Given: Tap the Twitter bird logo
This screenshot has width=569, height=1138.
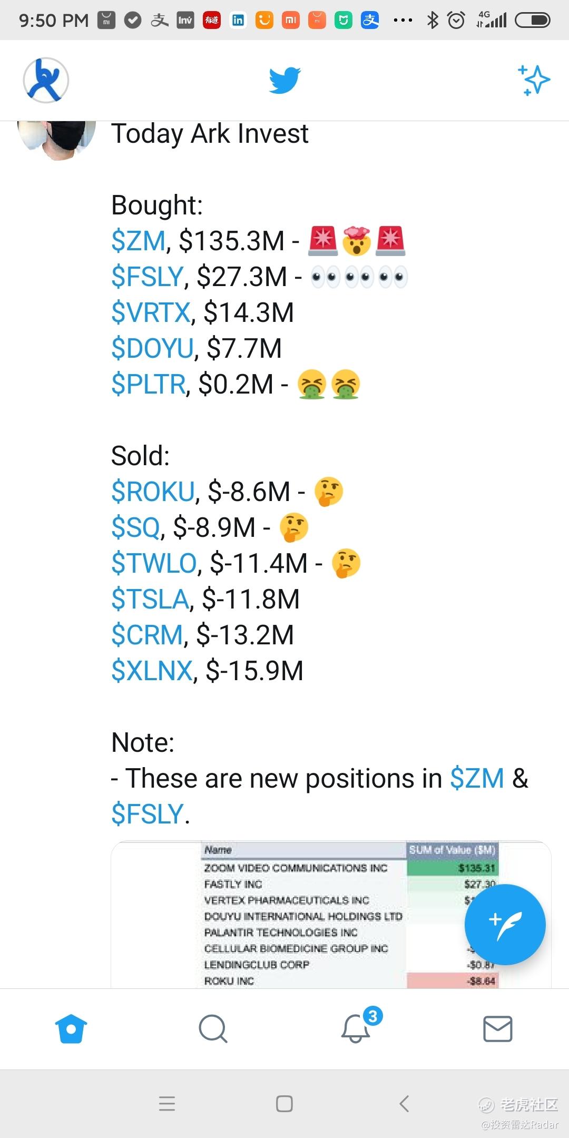Looking at the screenshot, I should [x=284, y=80].
